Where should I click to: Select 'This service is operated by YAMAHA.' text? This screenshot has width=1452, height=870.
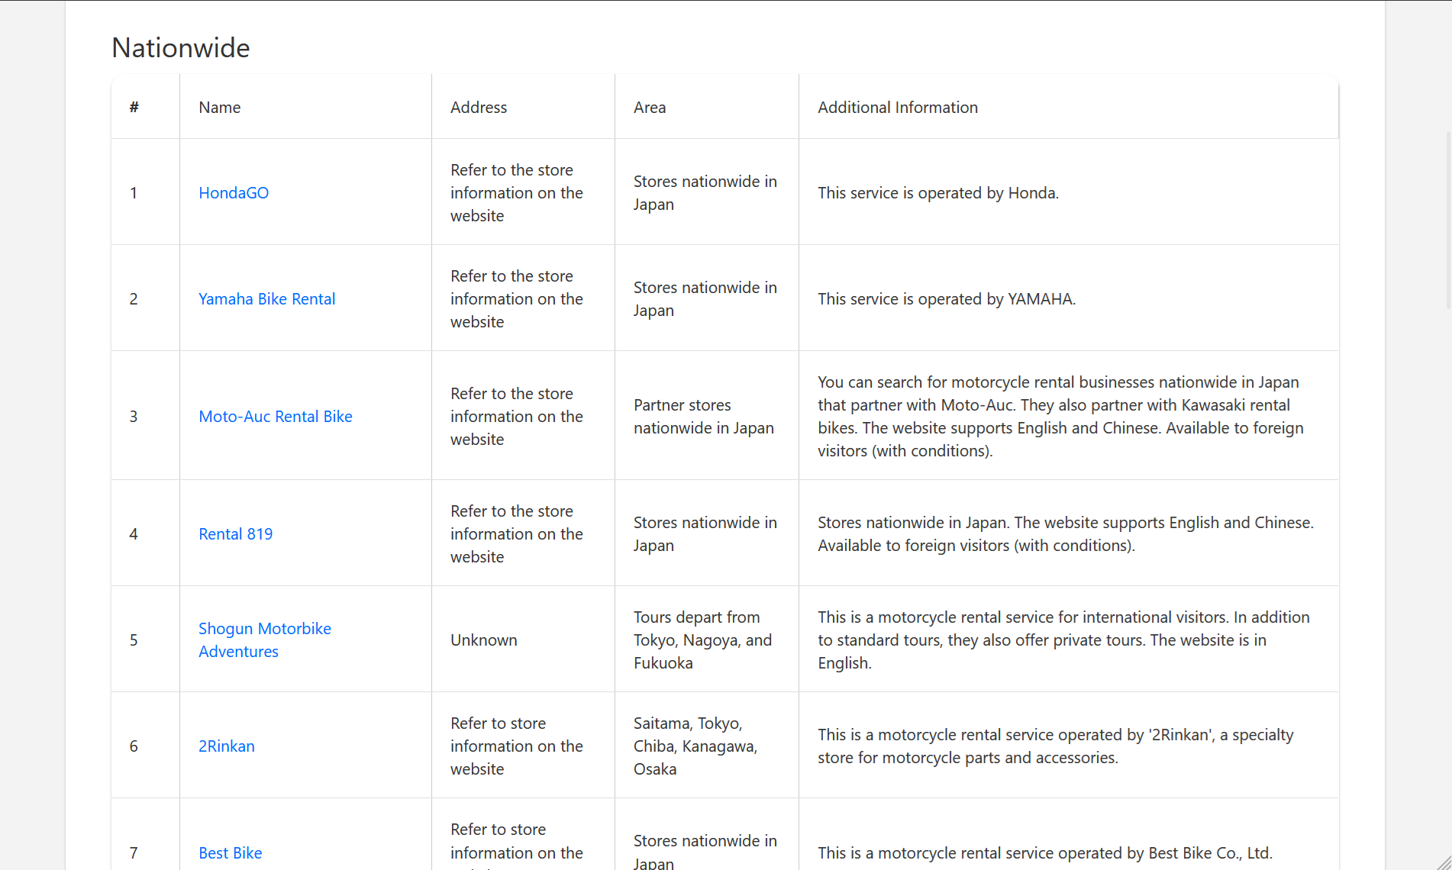pos(947,298)
